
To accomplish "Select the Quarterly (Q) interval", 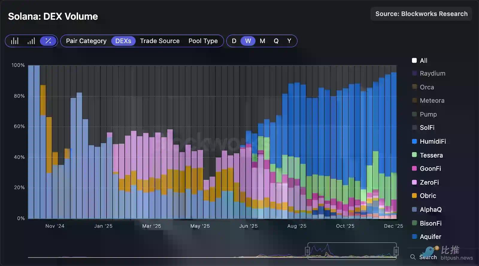I will coord(276,41).
